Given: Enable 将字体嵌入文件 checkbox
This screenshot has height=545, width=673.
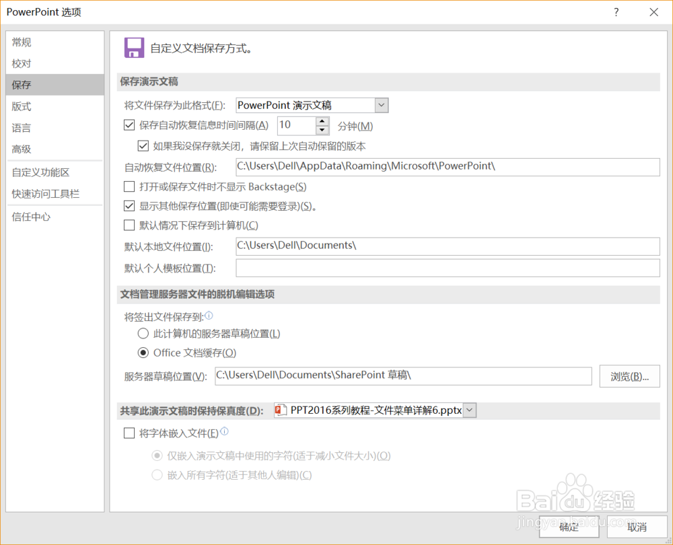Looking at the screenshot, I should tap(129, 433).
